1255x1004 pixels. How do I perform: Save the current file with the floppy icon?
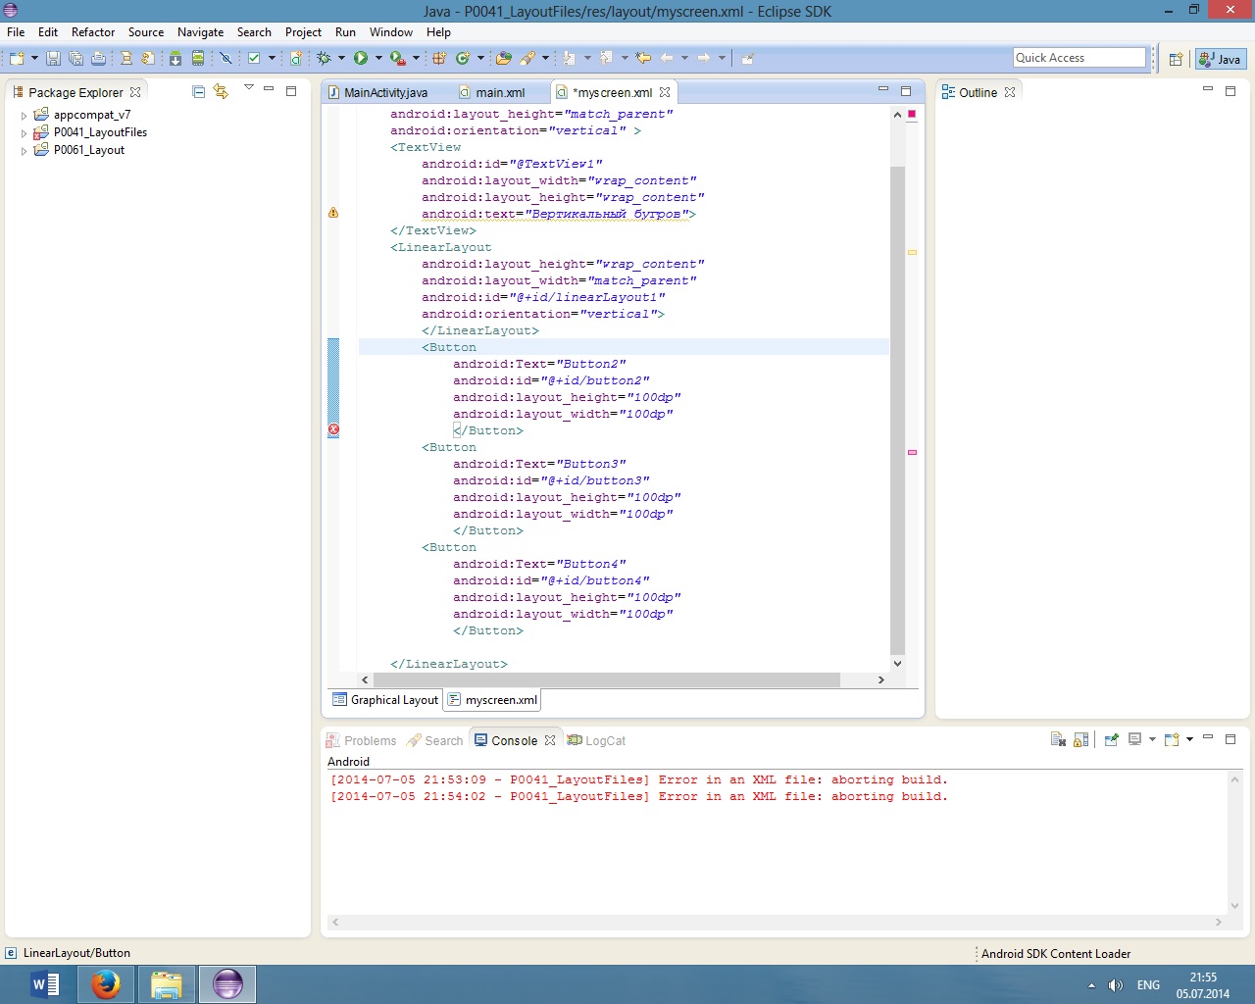coord(53,59)
